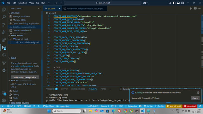Click Create a new board
This screenshot has width=203, height=114.
[x=22, y=30]
